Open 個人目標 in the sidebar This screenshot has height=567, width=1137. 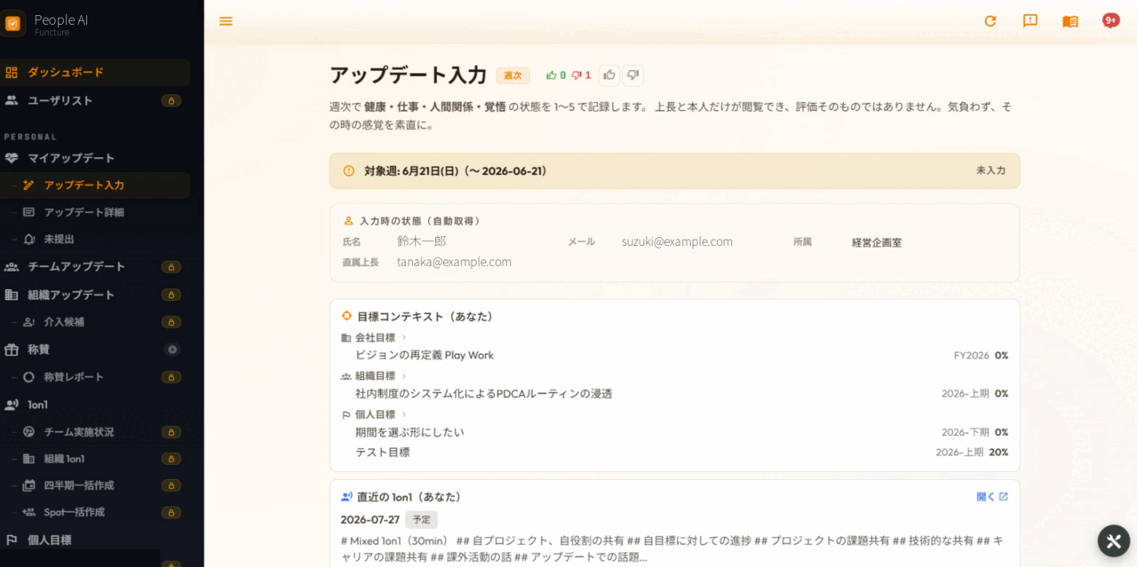[x=95, y=539]
